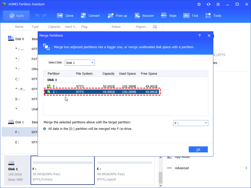Select the F: row in main partition list

coord(20,132)
